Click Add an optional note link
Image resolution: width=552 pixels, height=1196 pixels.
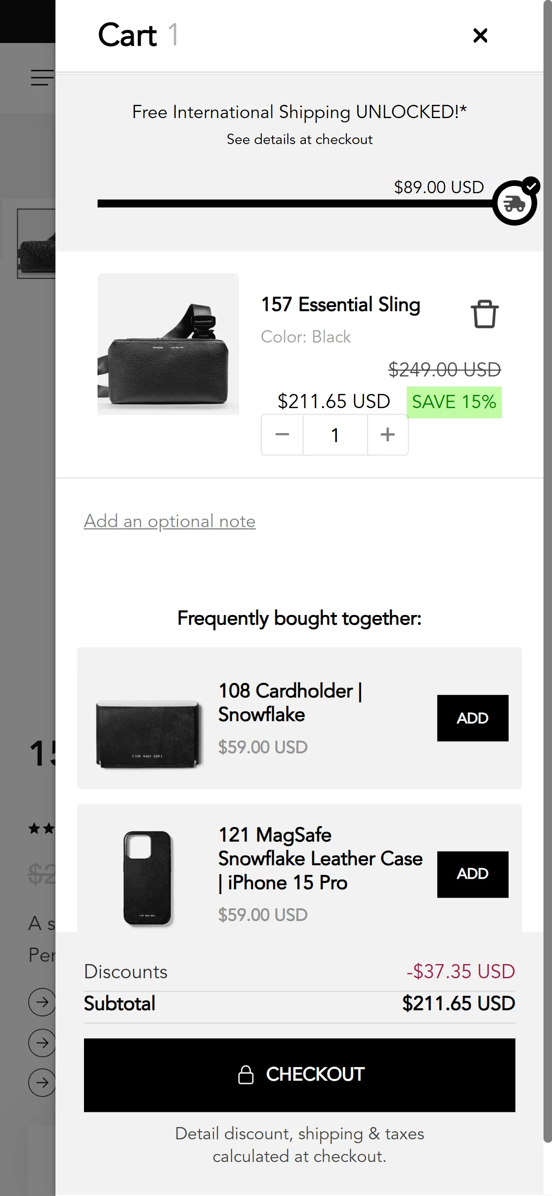point(169,521)
